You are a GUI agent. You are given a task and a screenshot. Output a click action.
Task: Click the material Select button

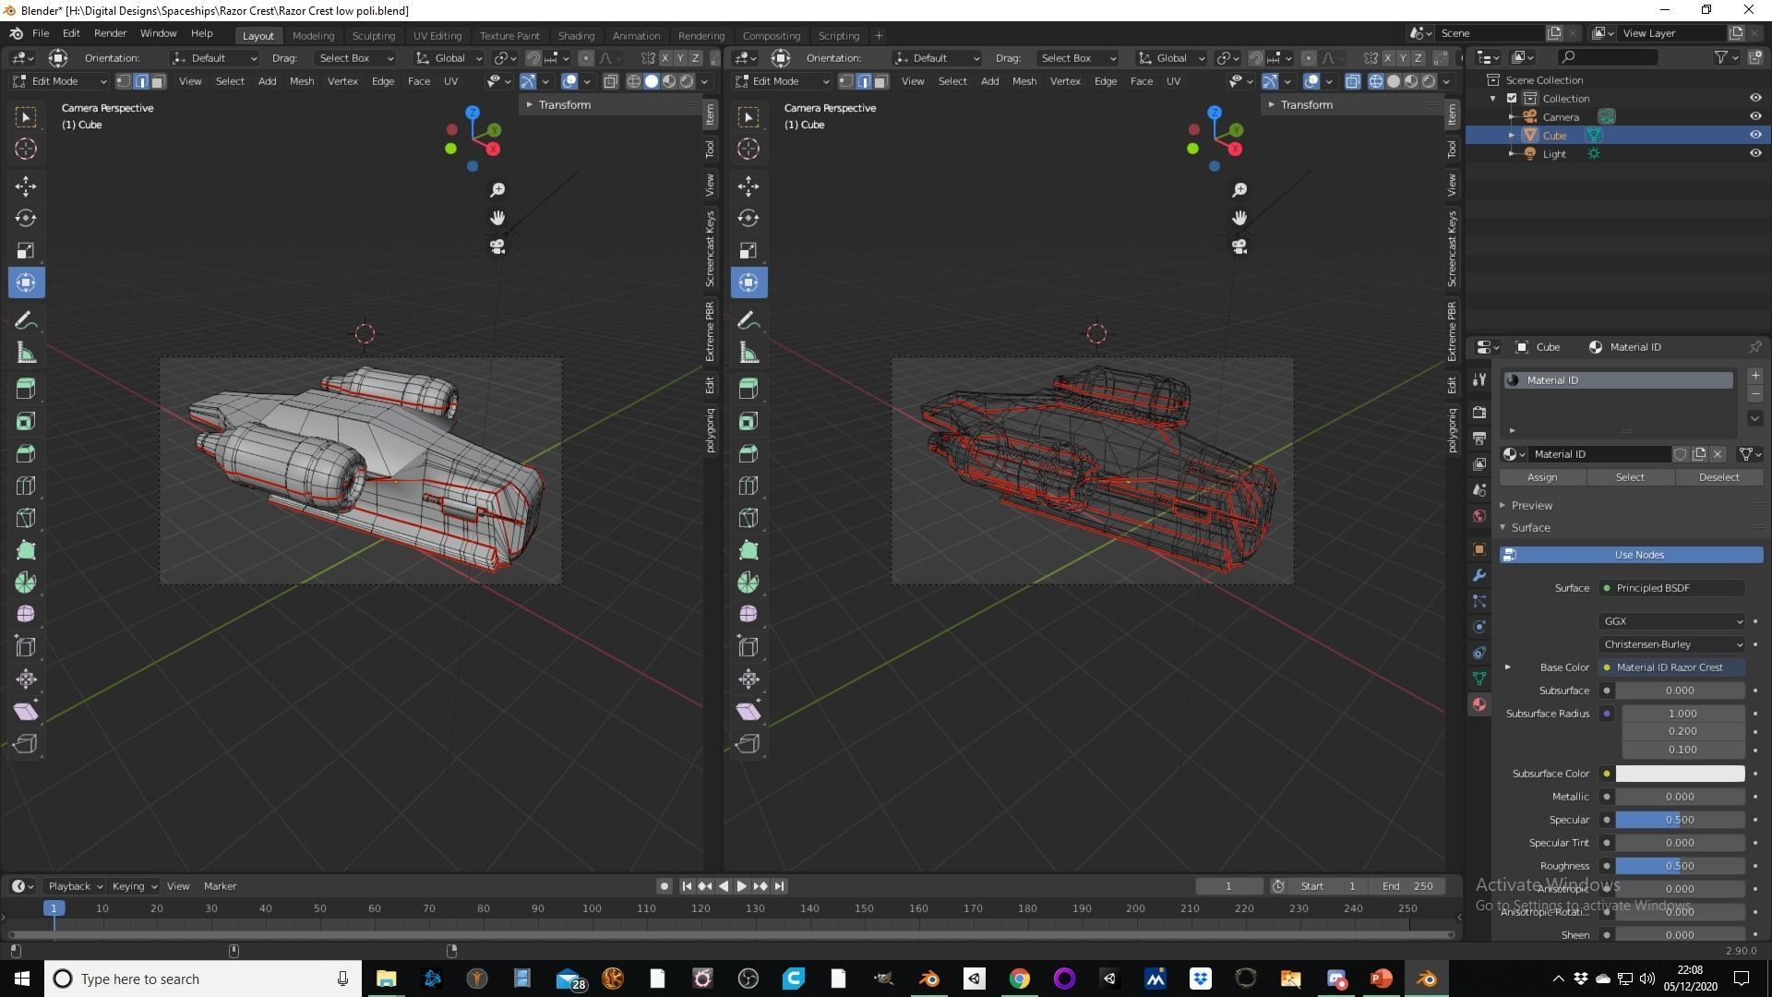click(x=1630, y=477)
